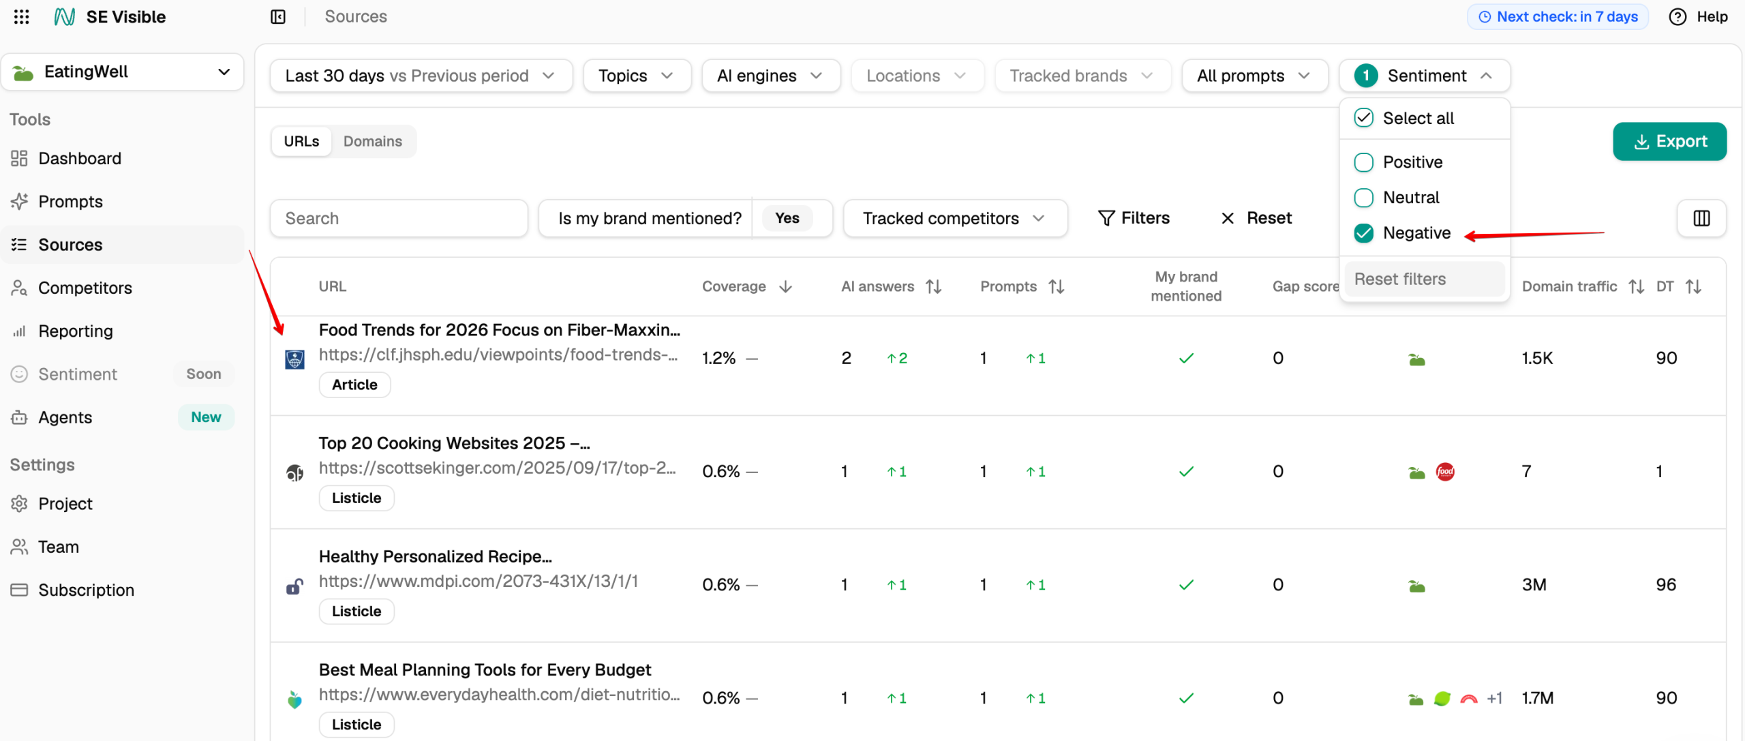Open the EatingWell project dropdown
This screenshot has height=741, width=1745.
click(123, 72)
